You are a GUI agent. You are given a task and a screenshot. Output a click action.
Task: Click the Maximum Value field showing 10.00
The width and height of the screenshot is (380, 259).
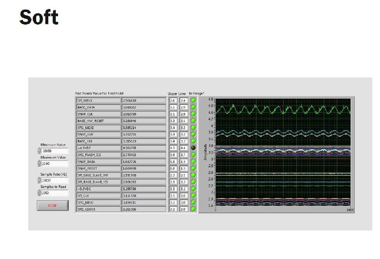point(55,164)
